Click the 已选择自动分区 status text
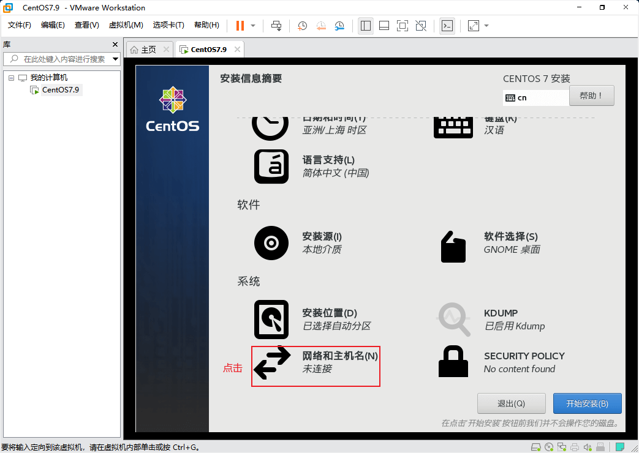Viewport: 639px width, 453px height. [336, 326]
